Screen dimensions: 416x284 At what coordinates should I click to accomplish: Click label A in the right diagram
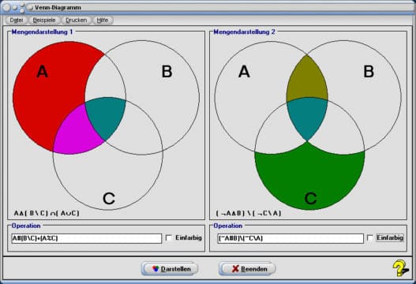pyautogui.click(x=244, y=72)
